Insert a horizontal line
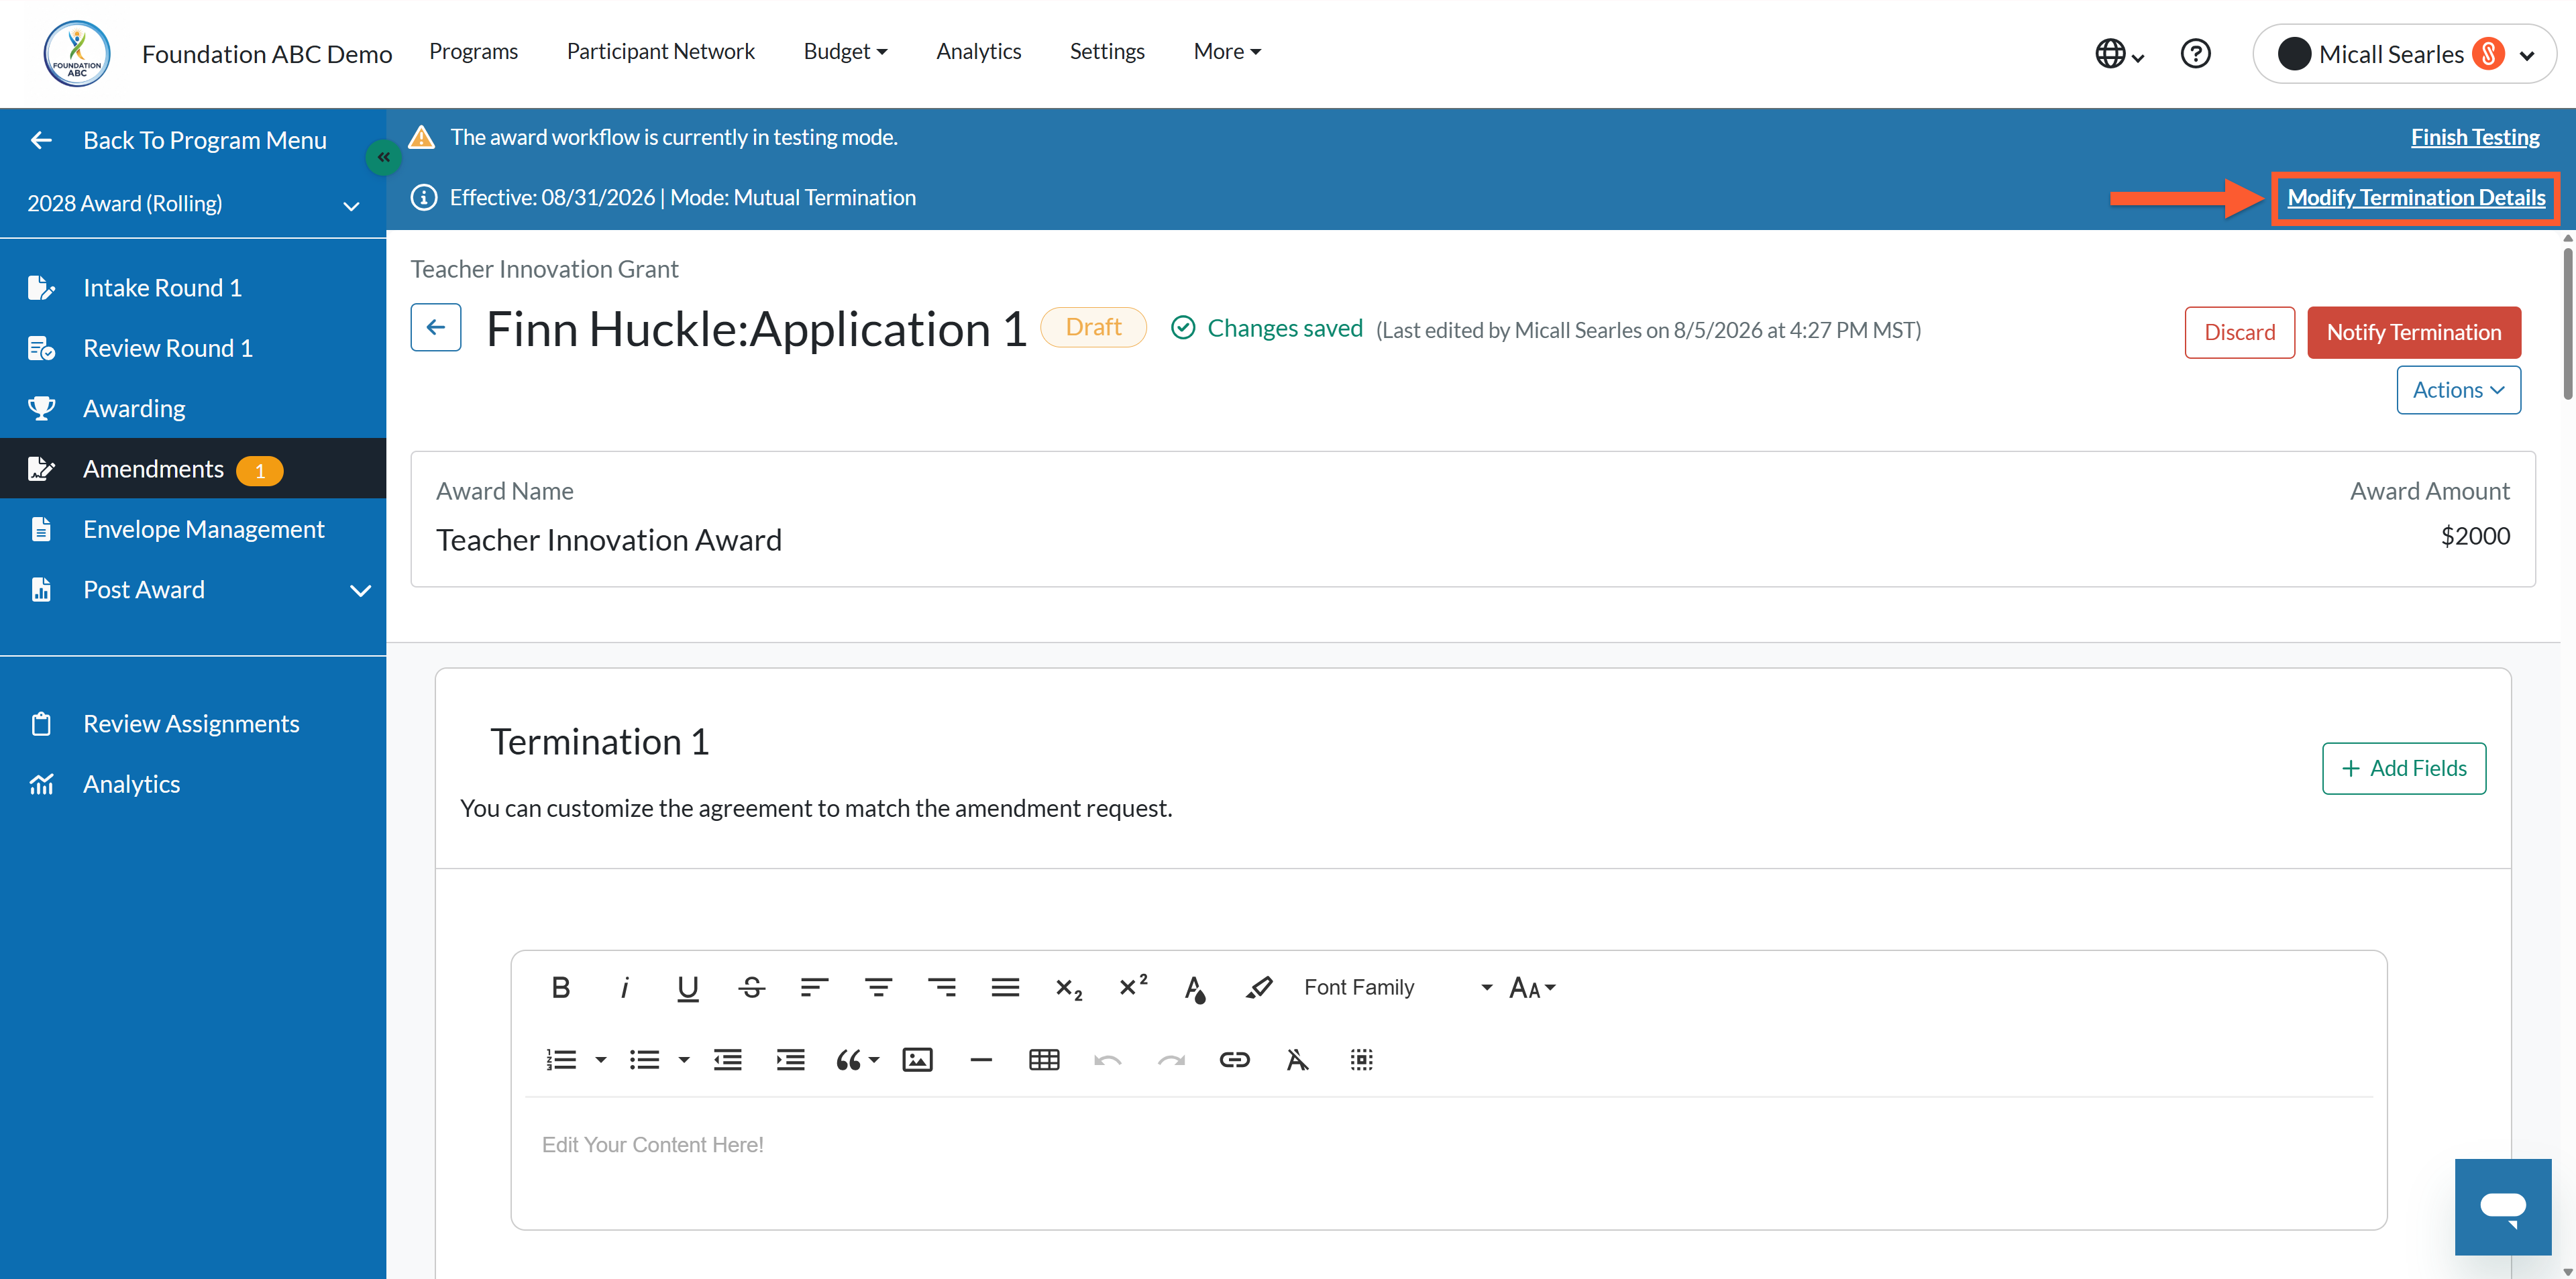2576x1279 pixels. pyautogui.click(x=981, y=1060)
